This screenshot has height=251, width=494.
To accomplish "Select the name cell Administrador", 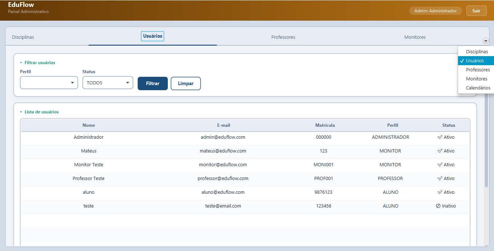I will 89,137.
